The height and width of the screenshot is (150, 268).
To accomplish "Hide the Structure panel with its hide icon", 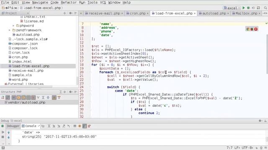I will tap(75, 92).
